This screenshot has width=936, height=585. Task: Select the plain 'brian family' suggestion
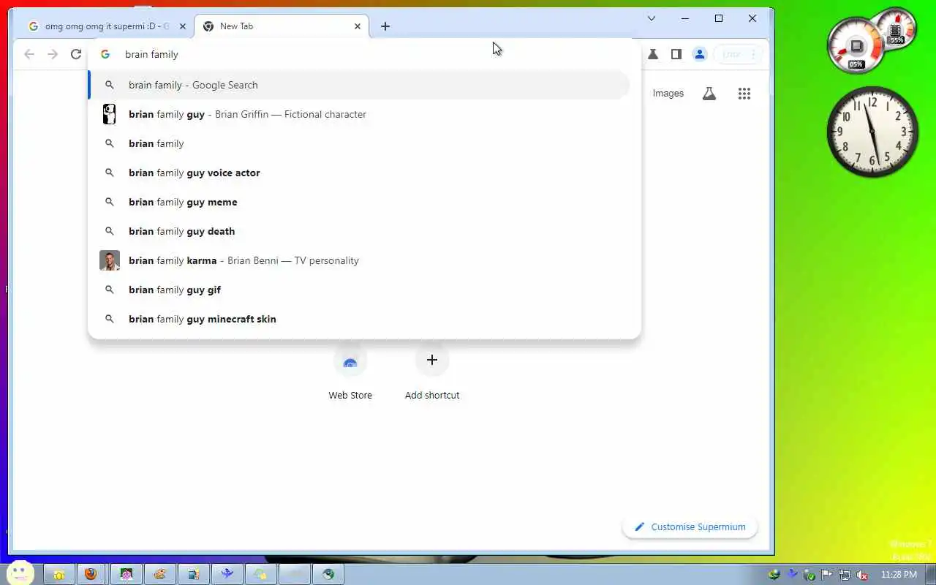(x=359, y=143)
